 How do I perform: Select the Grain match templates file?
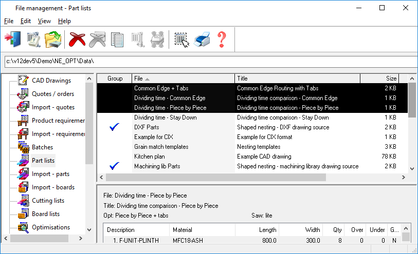(161, 147)
